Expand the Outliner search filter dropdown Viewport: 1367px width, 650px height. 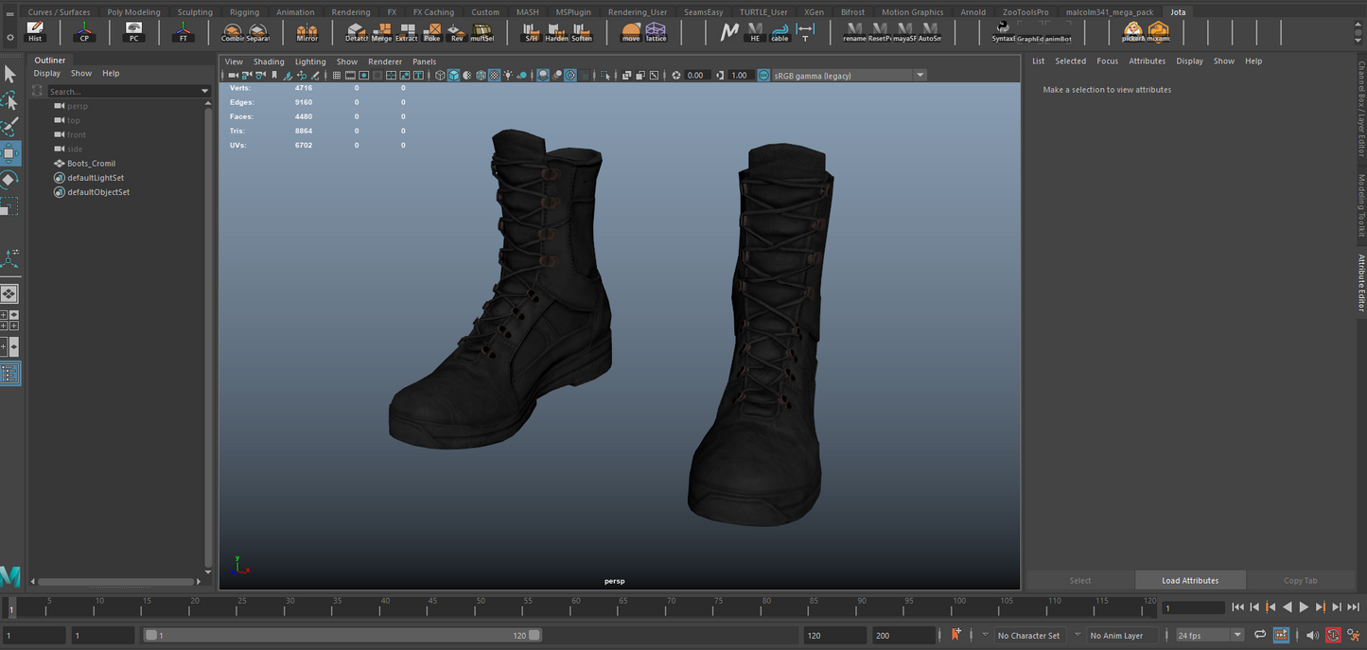[x=204, y=92]
